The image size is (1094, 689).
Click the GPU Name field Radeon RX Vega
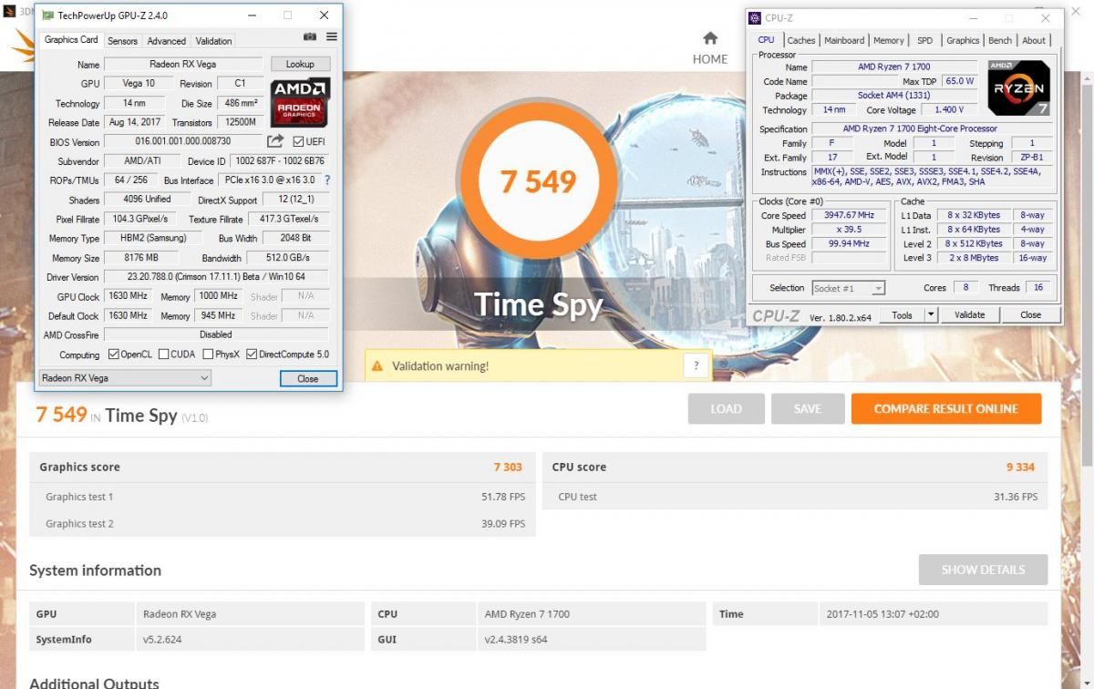[185, 65]
